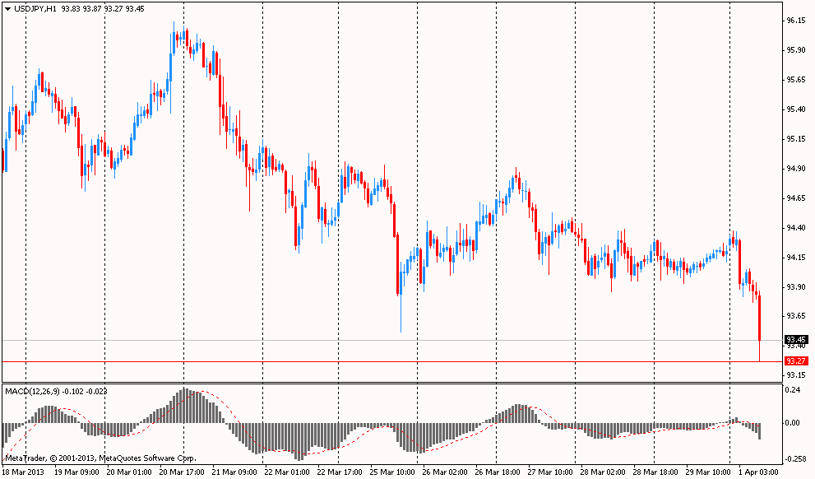
Task: Click the 28 Mar 02:00 time label
Action: tap(603, 472)
